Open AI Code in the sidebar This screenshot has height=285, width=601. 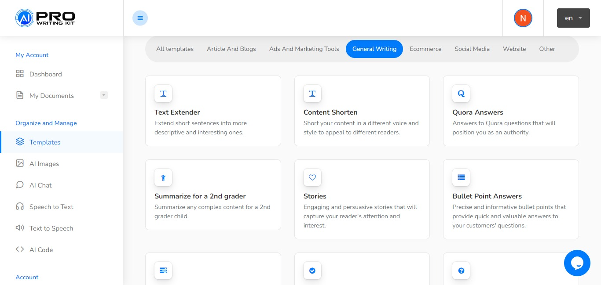(x=41, y=250)
